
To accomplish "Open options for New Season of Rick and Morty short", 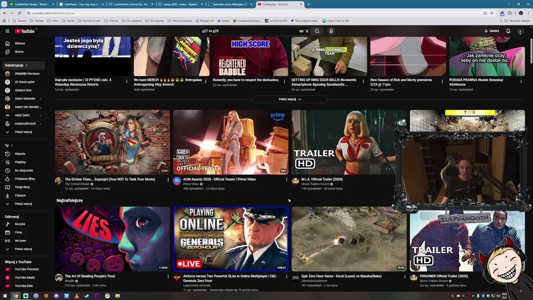I will (x=442, y=82).
